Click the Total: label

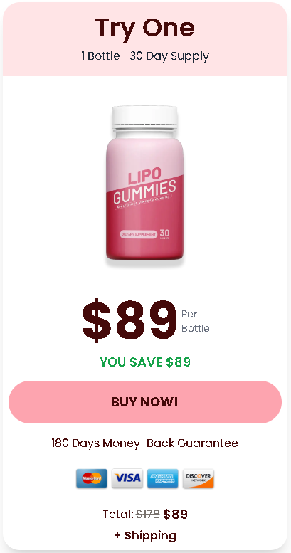point(118,514)
